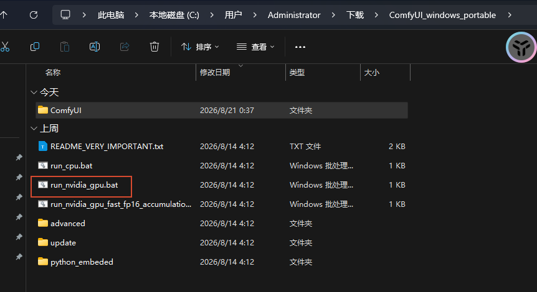
Task: Click the TXT 文件 type cell
Action: pyautogui.click(x=305, y=147)
